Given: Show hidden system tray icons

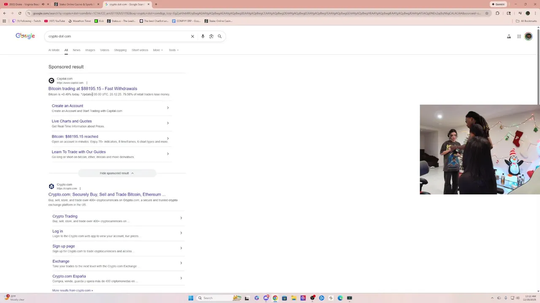Looking at the screenshot, I should [x=492, y=298].
